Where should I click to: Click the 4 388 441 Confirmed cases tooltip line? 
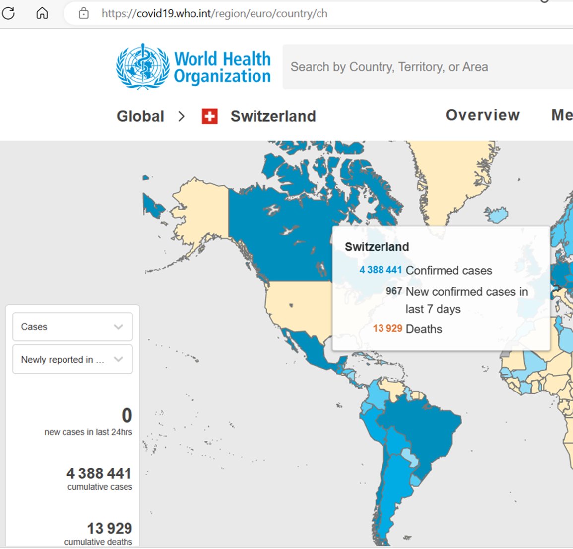pos(426,270)
